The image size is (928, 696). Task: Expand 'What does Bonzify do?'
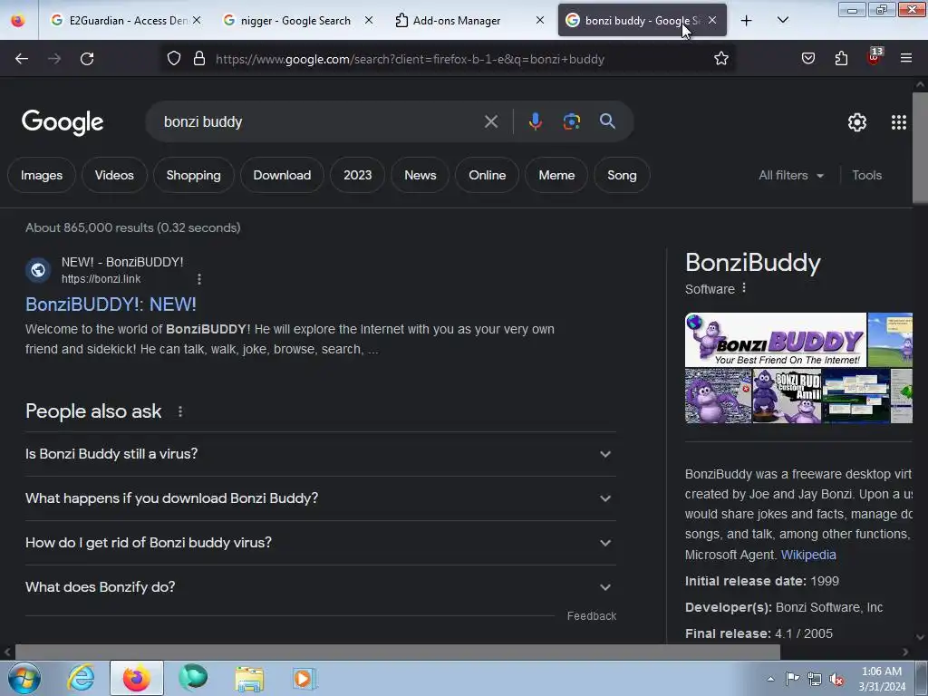click(320, 587)
